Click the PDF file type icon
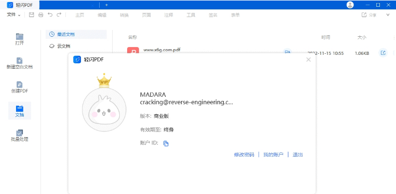Viewport: 396px width, 194px height. click(x=133, y=50)
